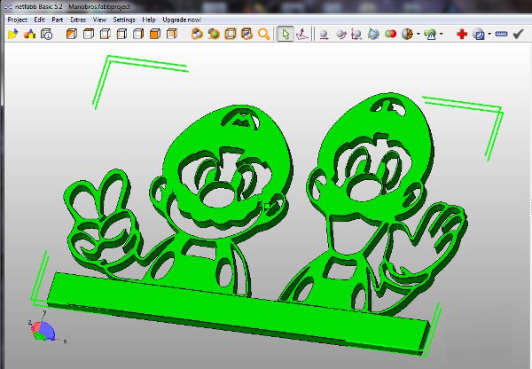This screenshot has width=532, height=369.
Task: Click the blue ruler measurement icon
Action: 501,34
